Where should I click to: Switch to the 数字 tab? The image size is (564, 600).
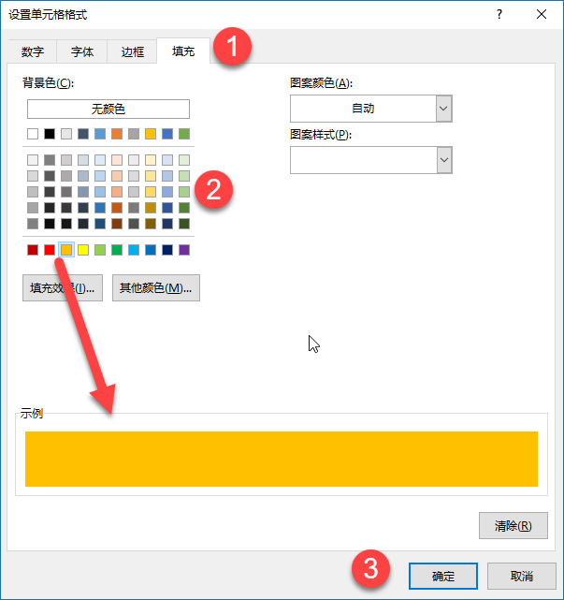click(32, 52)
